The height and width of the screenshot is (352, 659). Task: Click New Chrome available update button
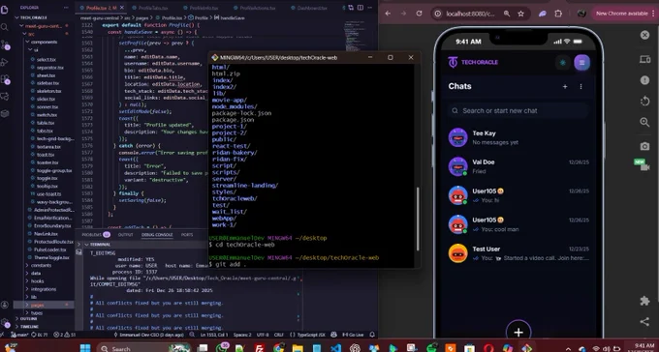click(624, 14)
